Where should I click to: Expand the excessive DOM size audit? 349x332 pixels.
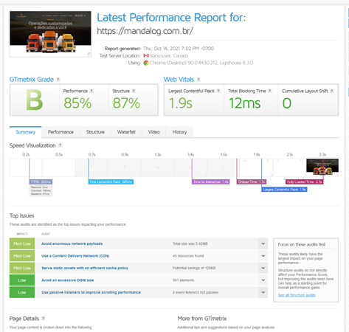263,280
